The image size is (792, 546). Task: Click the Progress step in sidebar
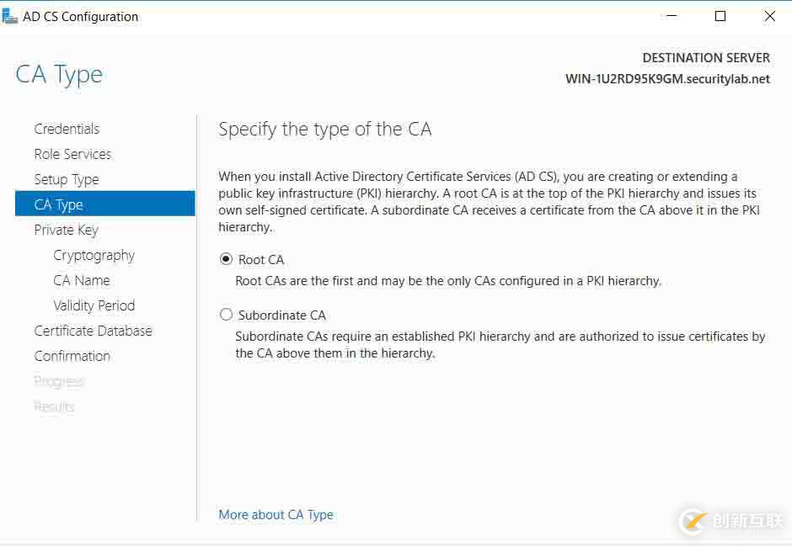click(x=59, y=381)
